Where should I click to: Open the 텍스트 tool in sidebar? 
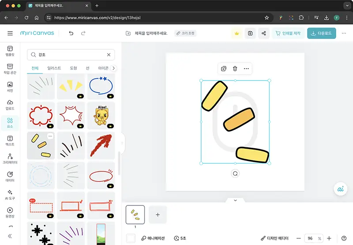(x=10, y=141)
